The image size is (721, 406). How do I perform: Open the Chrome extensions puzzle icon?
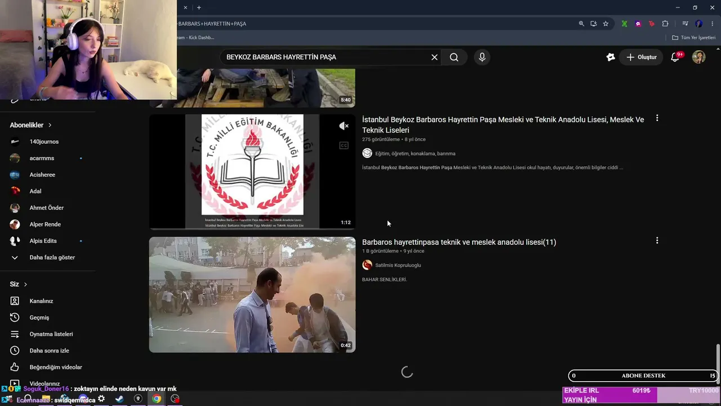click(x=665, y=24)
